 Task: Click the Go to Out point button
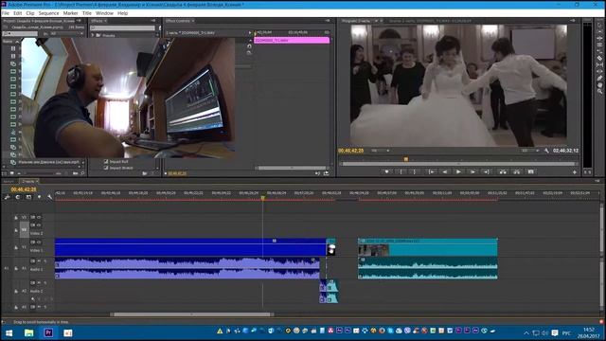(x=486, y=171)
